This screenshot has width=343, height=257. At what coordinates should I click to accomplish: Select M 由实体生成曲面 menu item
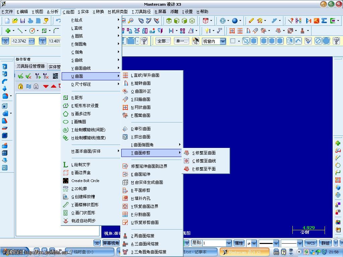point(152,182)
